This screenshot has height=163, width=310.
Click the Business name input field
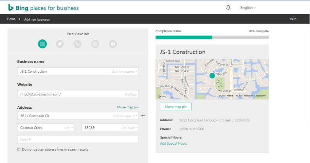click(78, 71)
